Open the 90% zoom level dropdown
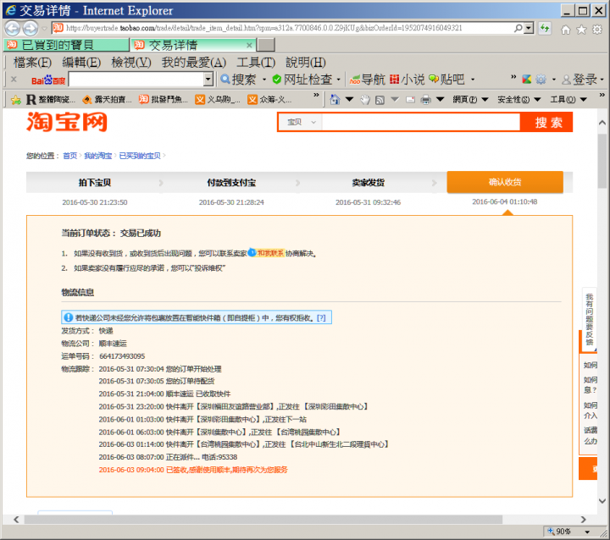 click(x=587, y=532)
